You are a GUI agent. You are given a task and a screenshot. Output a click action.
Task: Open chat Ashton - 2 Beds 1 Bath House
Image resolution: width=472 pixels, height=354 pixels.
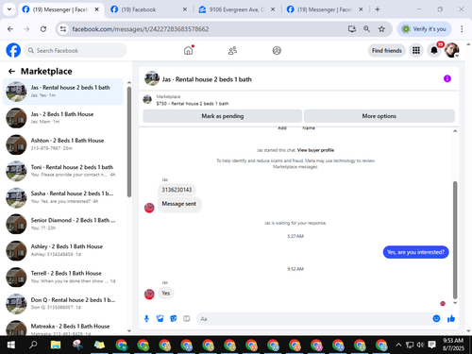(x=63, y=144)
